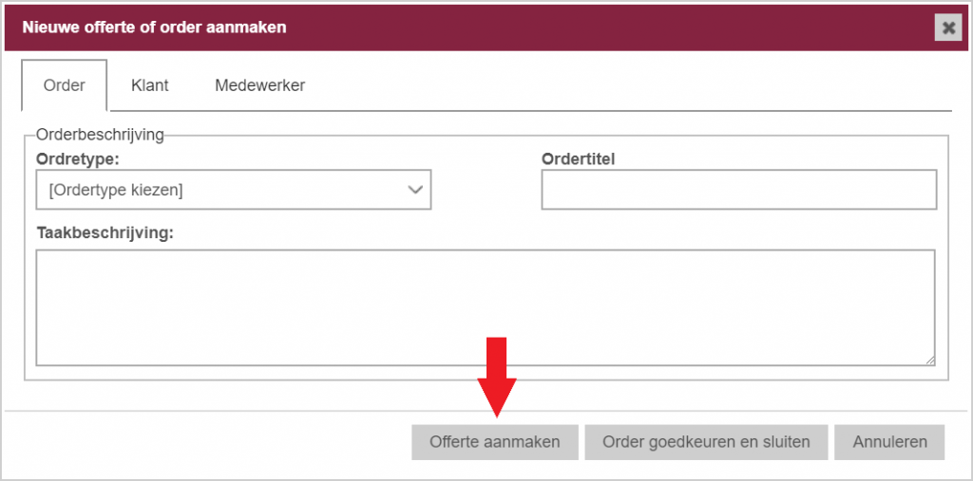Choose Order goedkeuren en sluiten
This screenshot has height=481, width=973.
706,442
